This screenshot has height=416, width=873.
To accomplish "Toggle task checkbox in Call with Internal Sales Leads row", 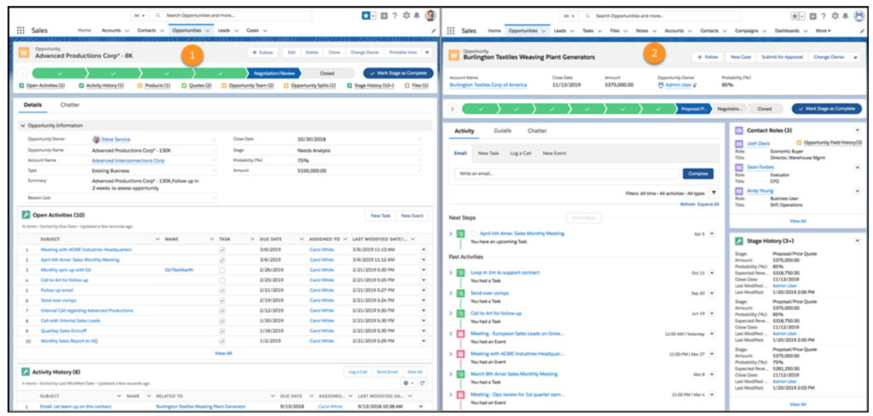I will coord(223,321).
